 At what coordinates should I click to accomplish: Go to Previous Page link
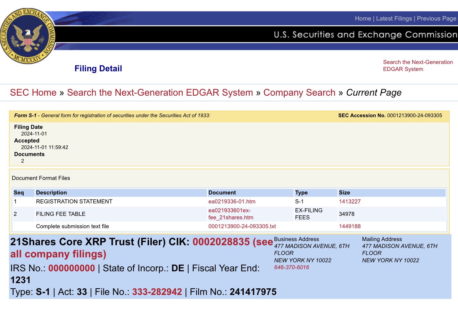pos(436,19)
